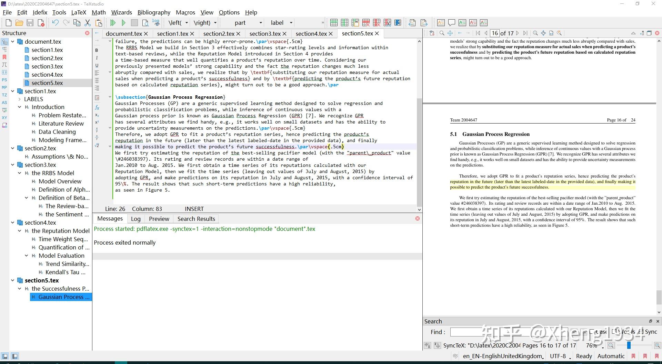Screen dimensions: 662x364
Task: Switch to the section3.tex tab
Action: [265, 33]
